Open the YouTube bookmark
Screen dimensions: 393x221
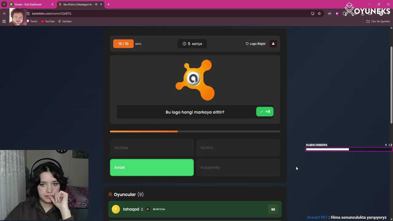click(x=48, y=21)
